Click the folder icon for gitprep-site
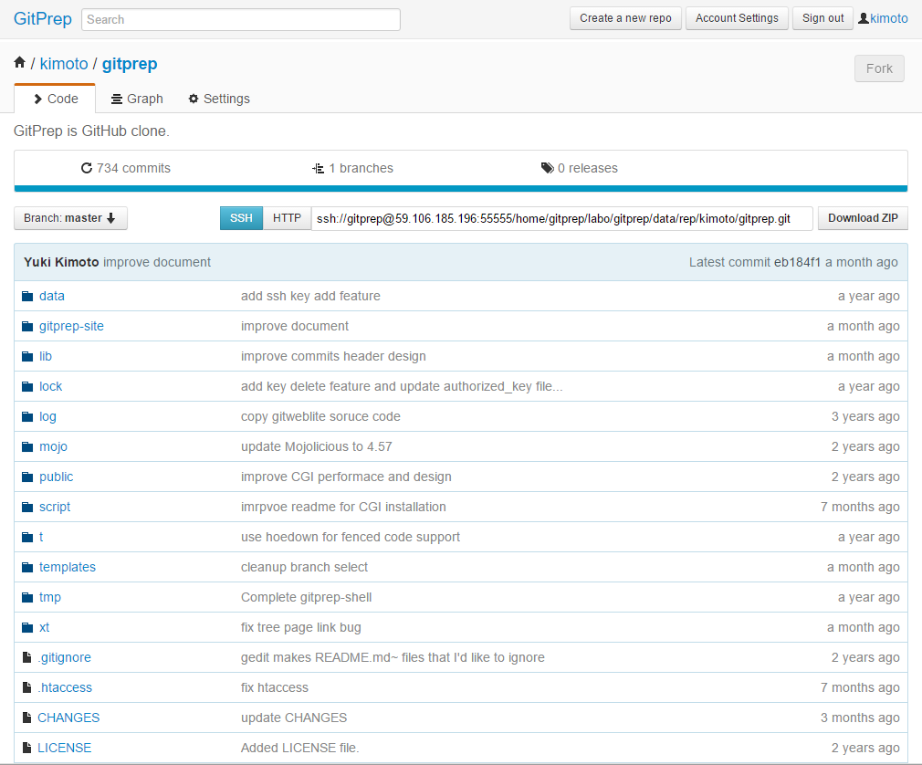The height and width of the screenshot is (765, 922). pyautogui.click(x=27, y=326)
